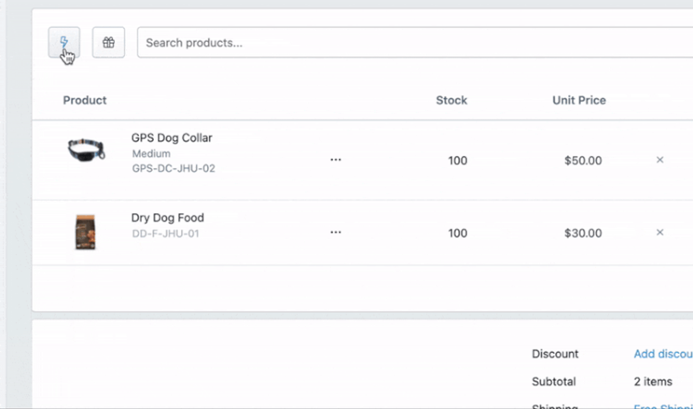Click the $30.00 unit price

583,233
